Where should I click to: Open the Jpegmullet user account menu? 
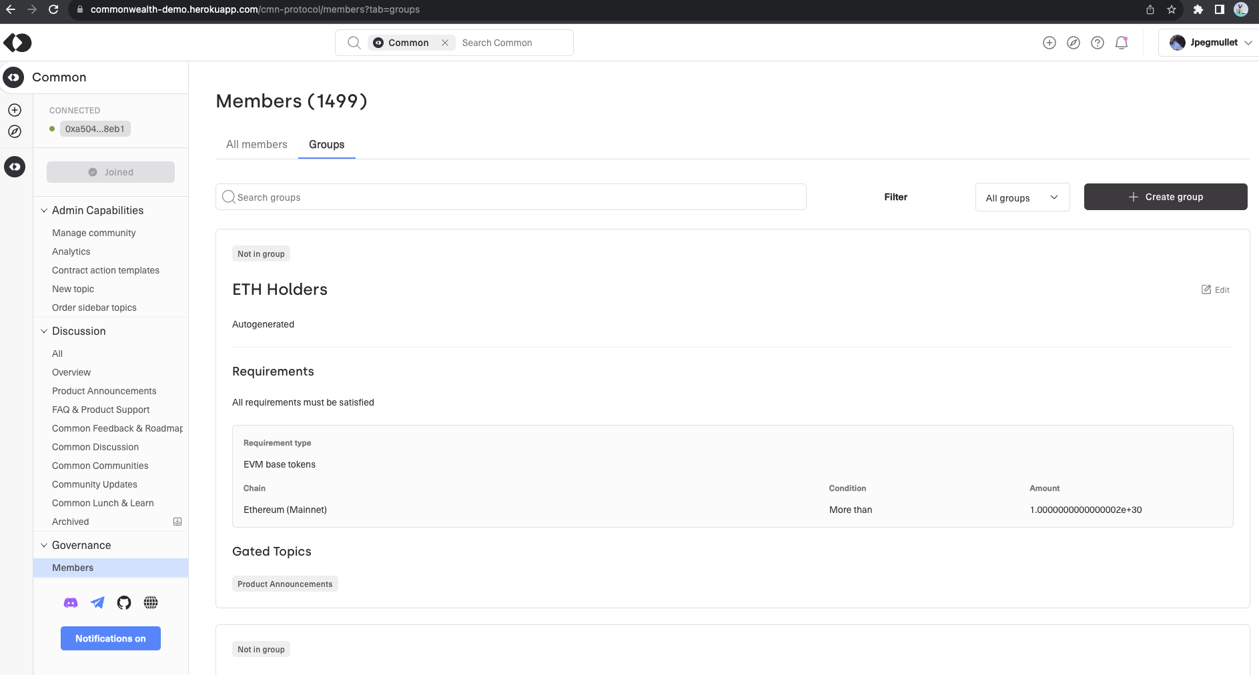pyautogui.click(x=1210, y=43)
